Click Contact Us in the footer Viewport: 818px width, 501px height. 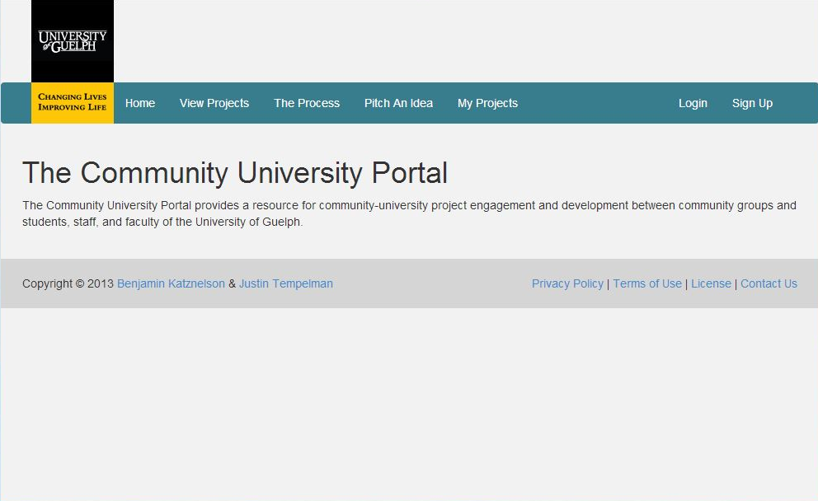(x=769, y=283)
